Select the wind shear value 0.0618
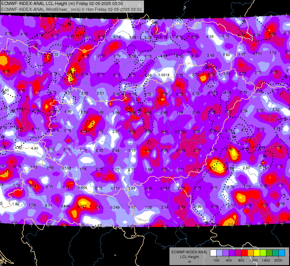The width and height of the screenshot is (290, 266). tap(164, 75)
